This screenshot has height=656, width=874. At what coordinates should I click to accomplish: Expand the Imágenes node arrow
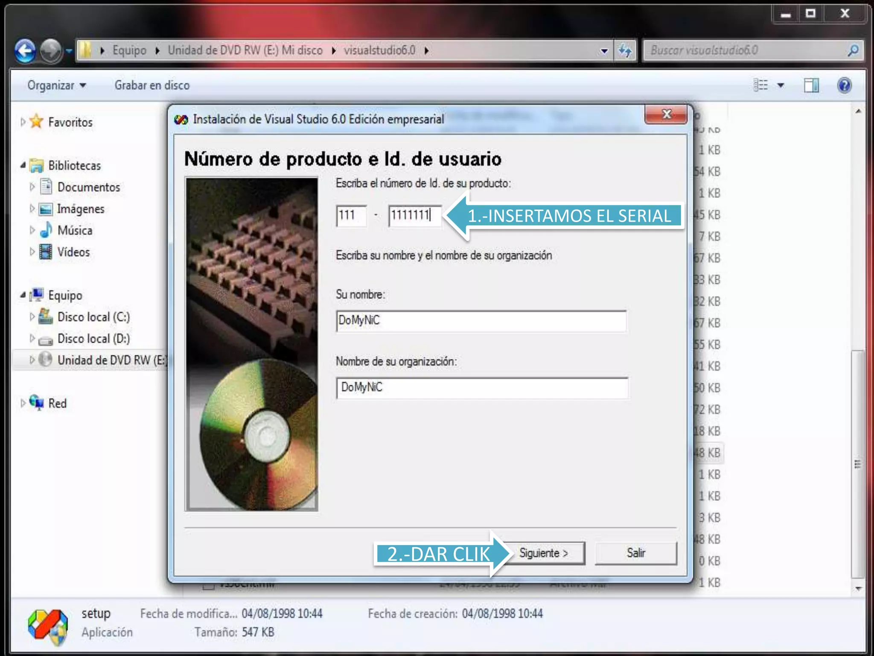32,208
